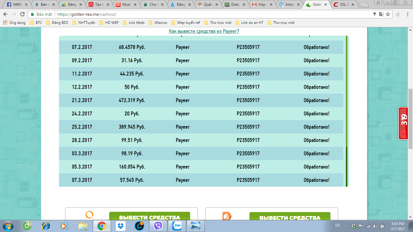
Task: Click the 160.054 Руб. amount cell
Action: pyautogui.click(x=132, y=167)
